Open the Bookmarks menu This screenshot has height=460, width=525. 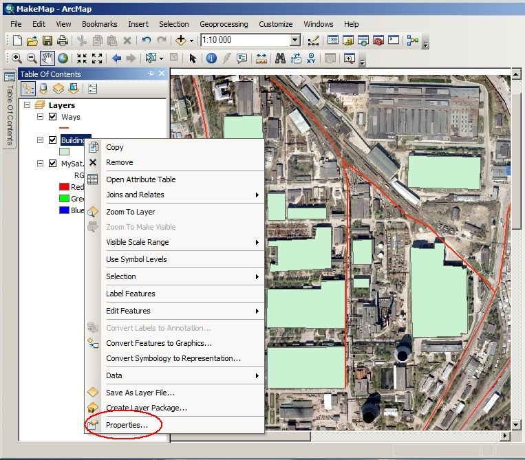click(100, 24)
